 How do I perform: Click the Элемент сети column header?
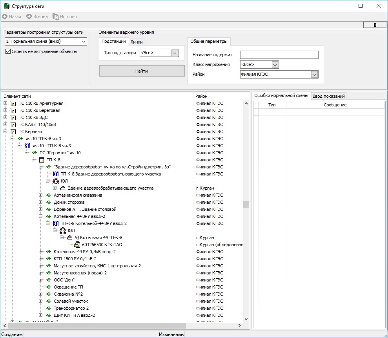(x=97, y=96)
